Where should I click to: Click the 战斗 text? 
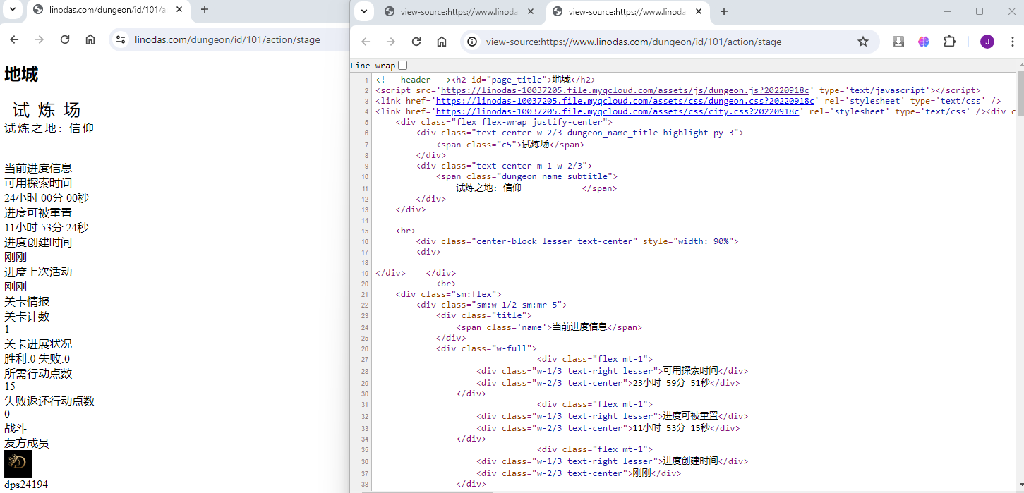coord(16,429)
